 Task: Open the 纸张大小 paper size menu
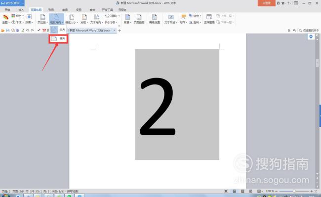point(72,19)
